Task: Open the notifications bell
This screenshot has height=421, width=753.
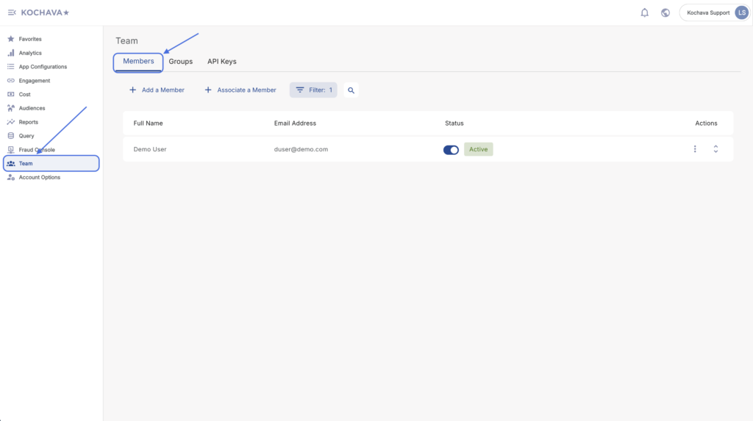Action: (x=645, y=12)
